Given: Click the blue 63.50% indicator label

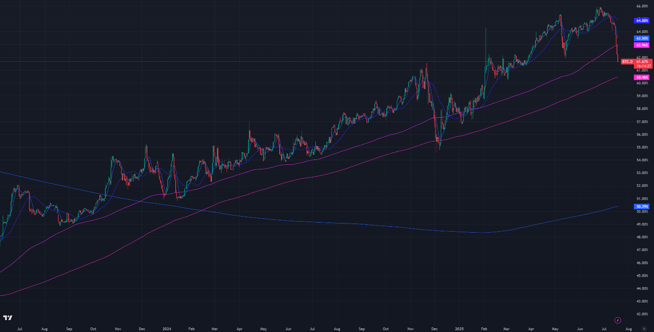Looking at the screenshot, I should click(642, 38).
